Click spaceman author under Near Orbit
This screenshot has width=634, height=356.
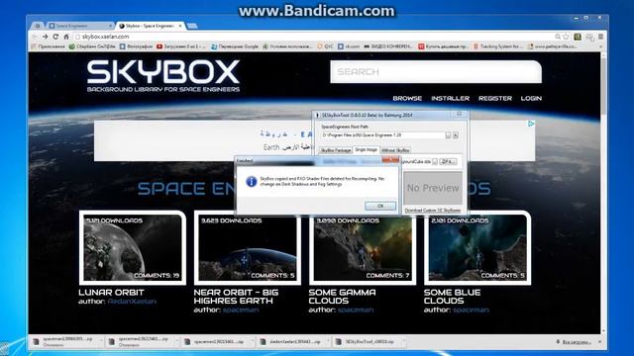click(241, 310)
